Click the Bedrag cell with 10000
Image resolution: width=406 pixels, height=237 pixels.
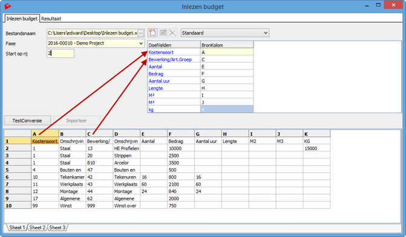(181, 148)
